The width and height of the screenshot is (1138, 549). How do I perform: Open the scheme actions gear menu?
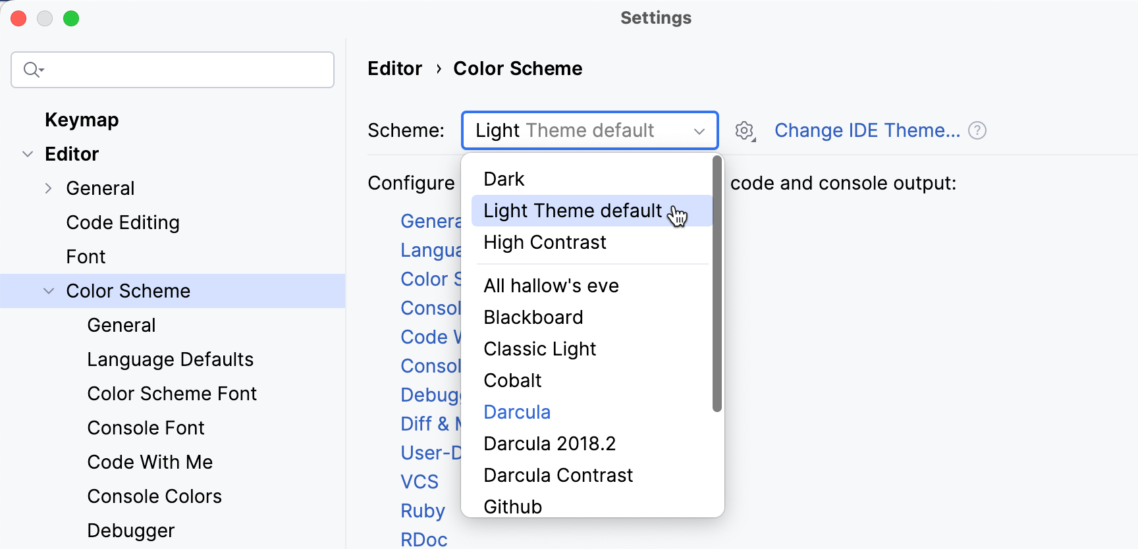click(x=744, y=130)
